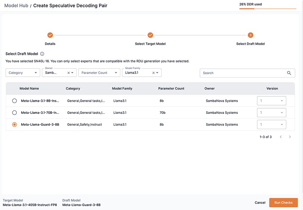Select the Meta-Llama-3.1-8B-Instruct radio button

click(x=15, y=101)
